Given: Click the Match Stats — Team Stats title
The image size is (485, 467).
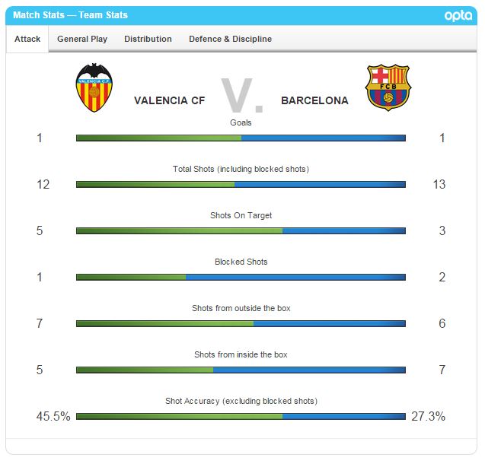Looking at the screenshot, I should tap(71, 15).
